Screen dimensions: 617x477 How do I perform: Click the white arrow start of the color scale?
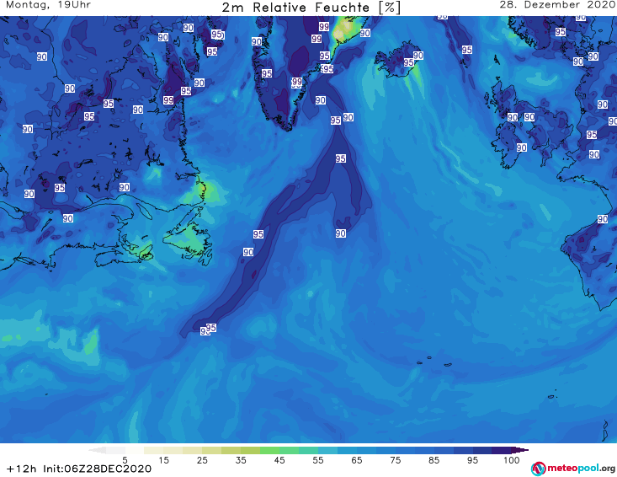97,450
